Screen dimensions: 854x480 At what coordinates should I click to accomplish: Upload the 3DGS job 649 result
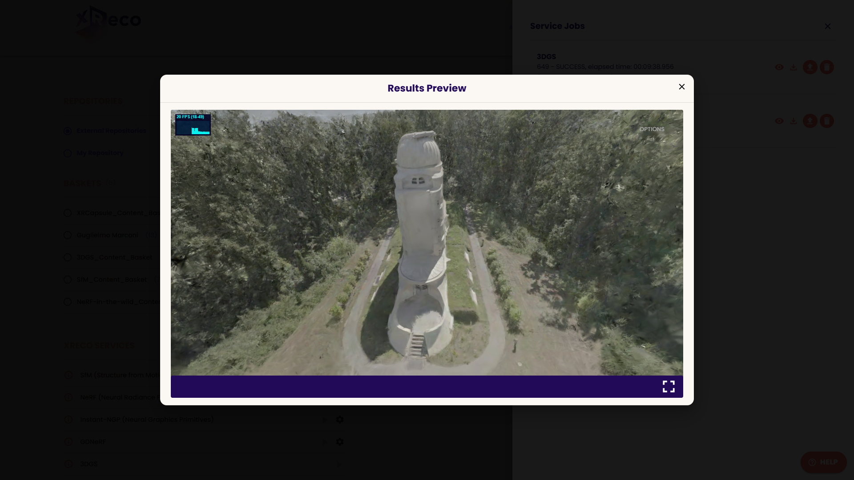810,68
